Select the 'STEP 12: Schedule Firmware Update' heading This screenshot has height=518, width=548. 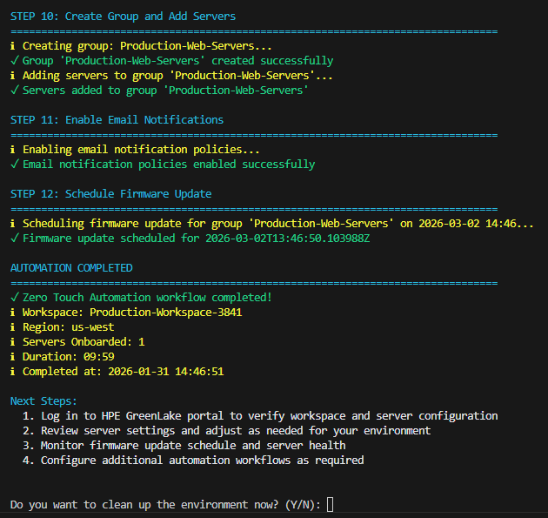110,194
